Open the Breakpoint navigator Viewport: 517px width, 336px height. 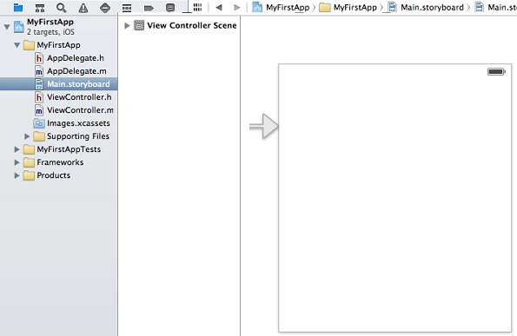[149, 8]
